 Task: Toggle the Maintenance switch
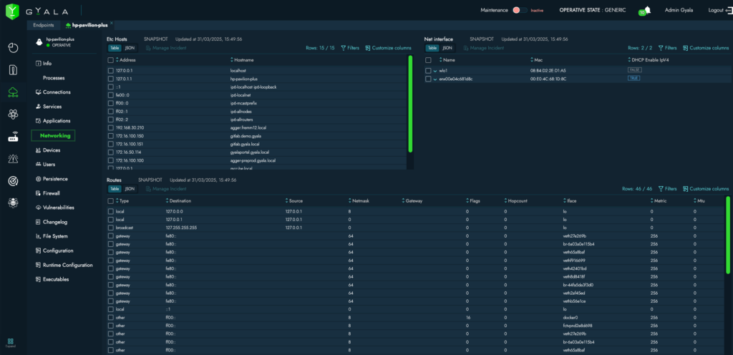tap(520, 10)
